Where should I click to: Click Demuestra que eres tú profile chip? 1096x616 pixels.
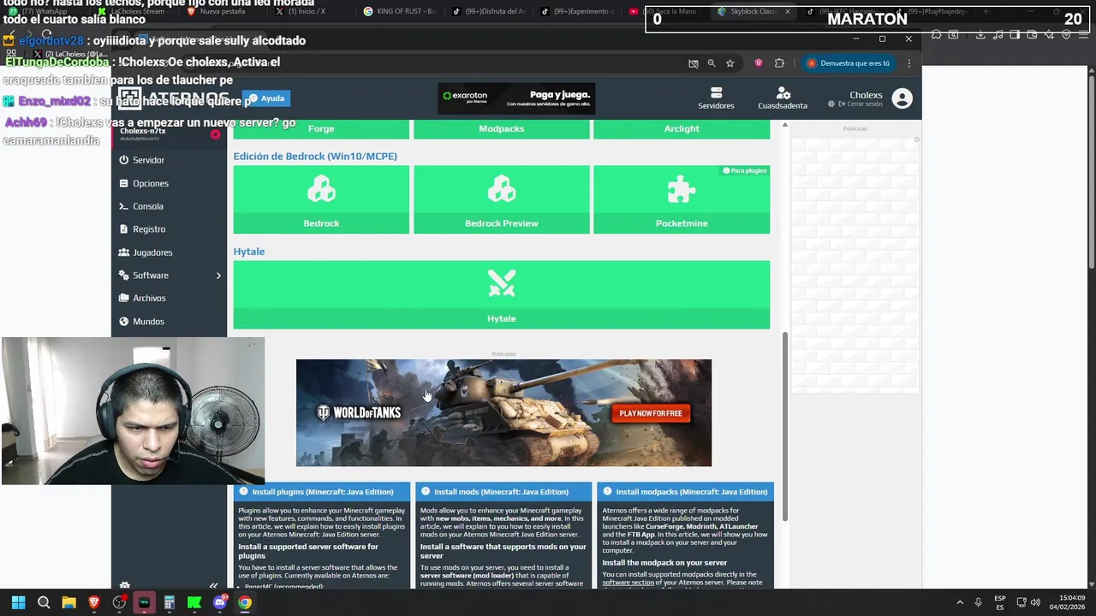pyautogui.click(x=849, y=63)
